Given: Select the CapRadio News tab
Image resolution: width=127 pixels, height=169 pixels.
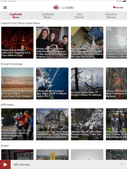Looking at the screenshot, I should pos(16,16).
